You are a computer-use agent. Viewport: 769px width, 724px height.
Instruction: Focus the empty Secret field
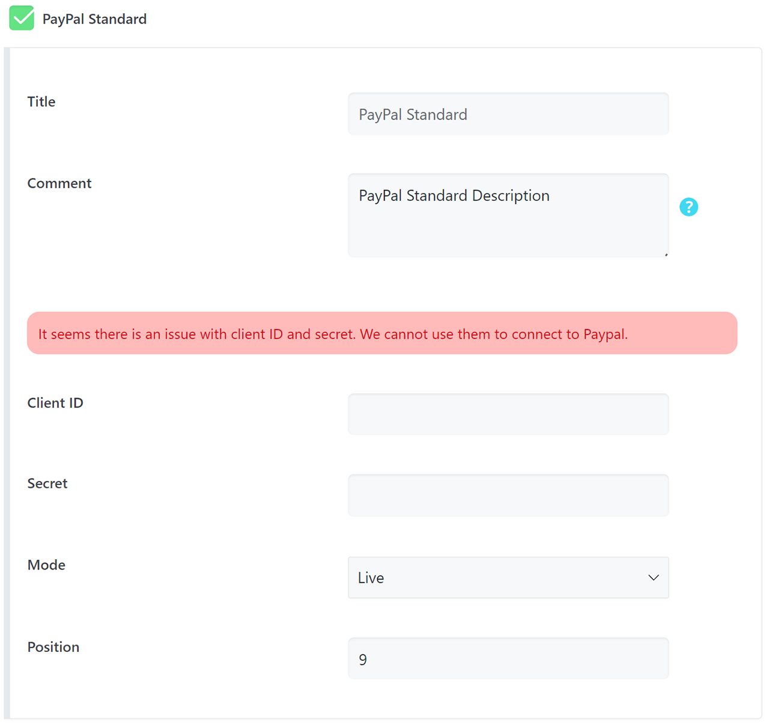tap(508, 495)
